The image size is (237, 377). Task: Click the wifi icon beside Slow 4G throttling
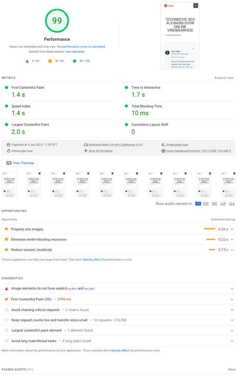[x=86, y=151]
